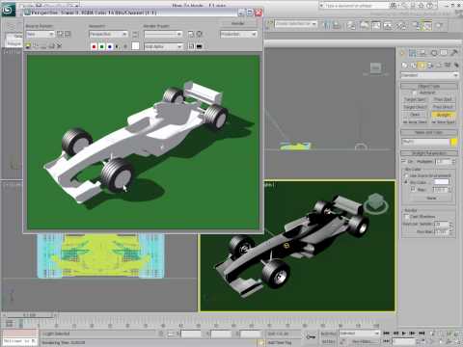The height and width of the screenshot is (347, 463).
Task: Toggle the AutoGrid checkbox
Action: tap(415, 93)
